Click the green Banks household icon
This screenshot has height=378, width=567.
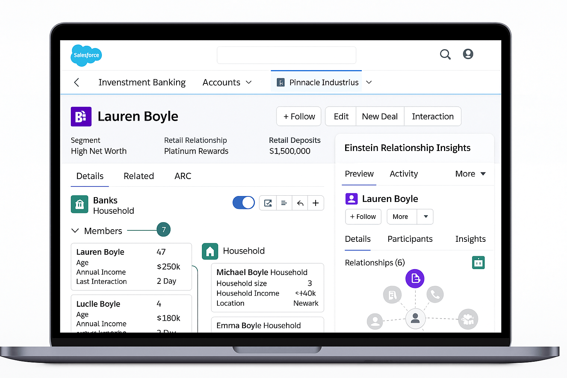[79, 204]
